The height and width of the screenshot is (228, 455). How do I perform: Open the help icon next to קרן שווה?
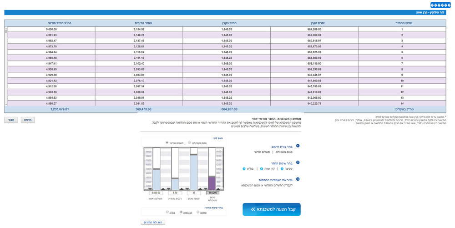click(x=262, y=168)
